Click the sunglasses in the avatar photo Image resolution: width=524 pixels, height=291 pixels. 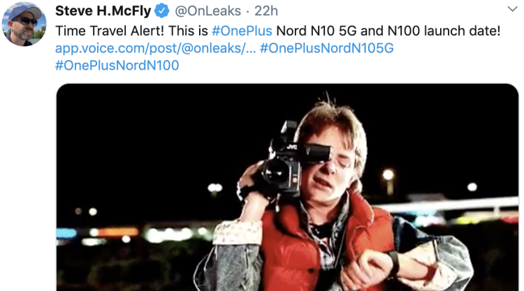tap(25, 22)
